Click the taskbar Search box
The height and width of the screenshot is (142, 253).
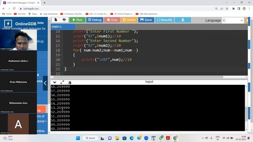[x=91, y=138]
